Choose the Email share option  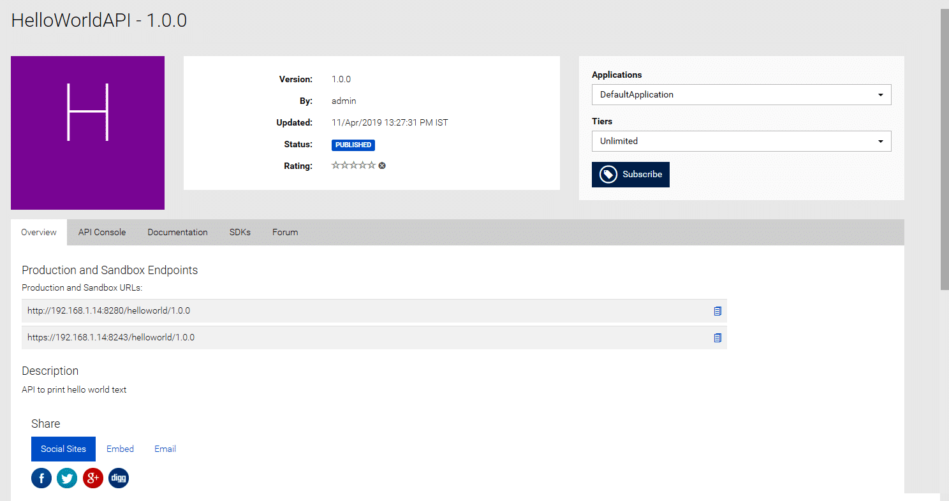pos(165,449)
